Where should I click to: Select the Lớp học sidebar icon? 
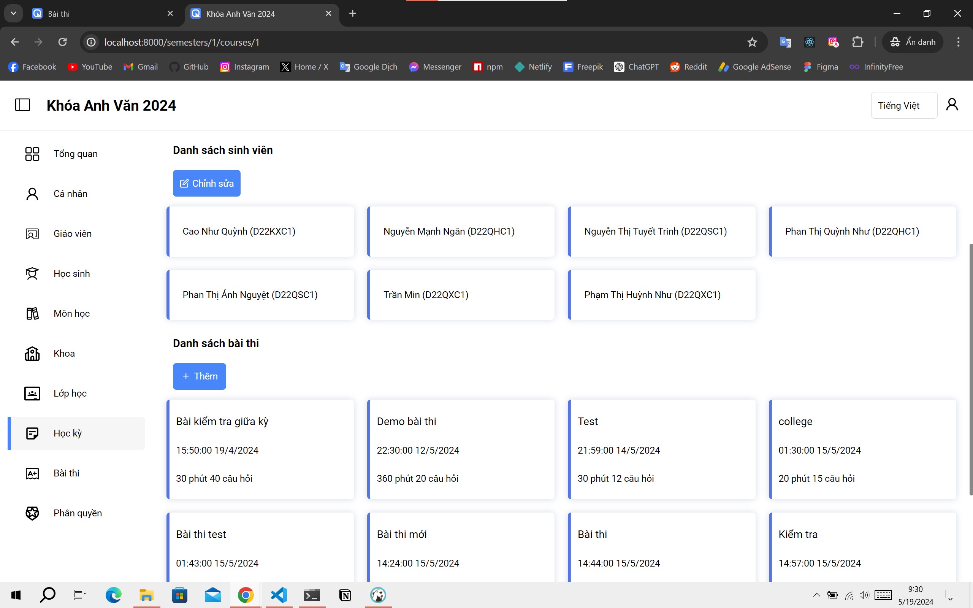tap(32, 393)
